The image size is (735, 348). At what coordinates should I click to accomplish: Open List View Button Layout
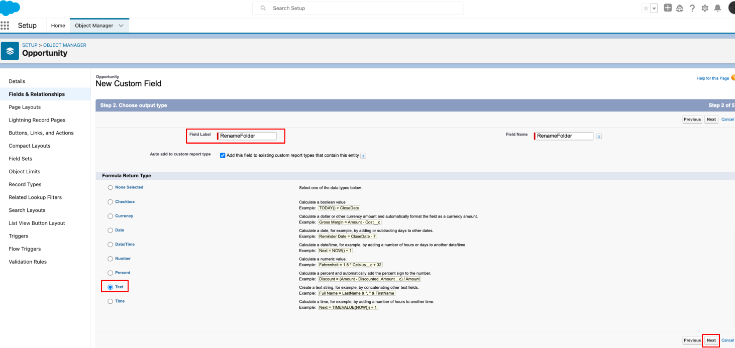coord(37,223)
